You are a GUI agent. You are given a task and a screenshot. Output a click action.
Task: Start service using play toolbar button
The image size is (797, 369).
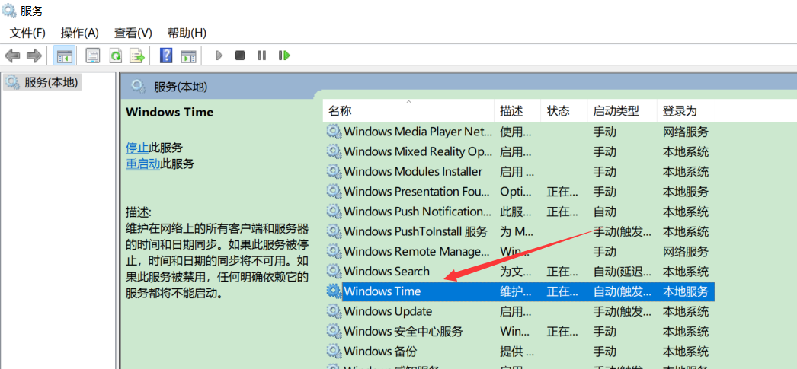(x=219, y=56)
